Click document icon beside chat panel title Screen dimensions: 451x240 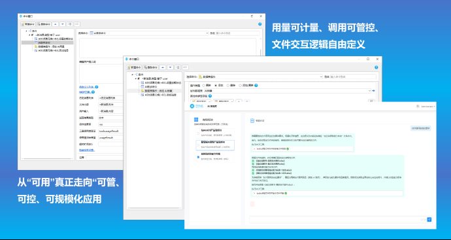coord(252,120)
